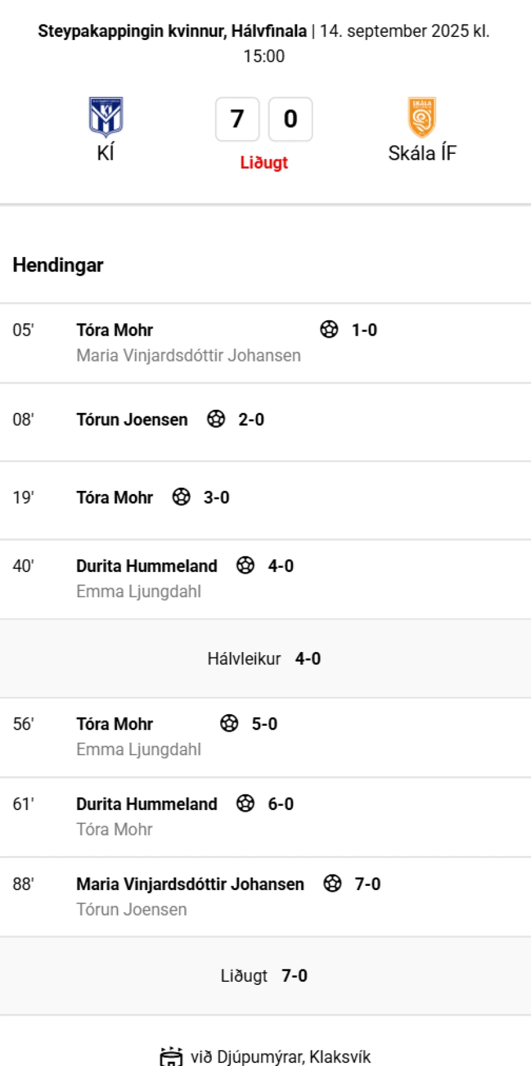Click the goal ball icon beside 7-0

click(x=332, y=883)
